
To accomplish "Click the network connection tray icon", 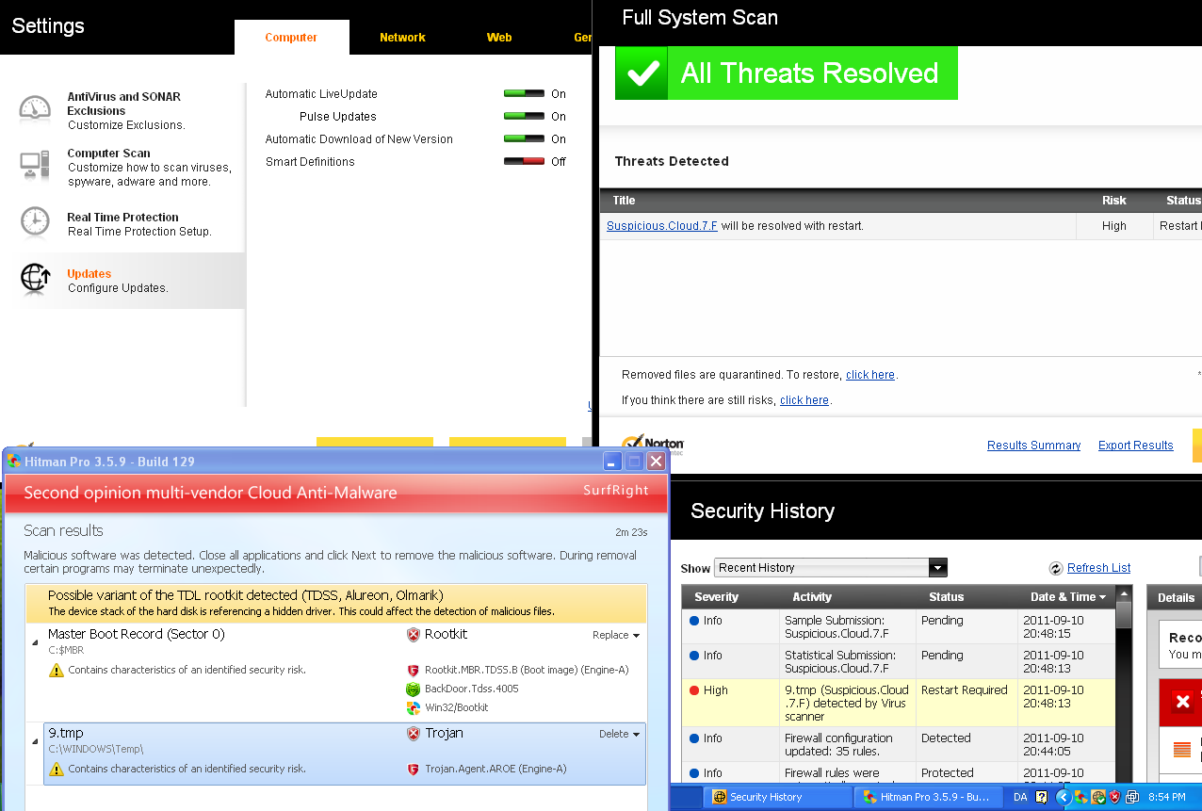I will click(x=1131, y=797).
